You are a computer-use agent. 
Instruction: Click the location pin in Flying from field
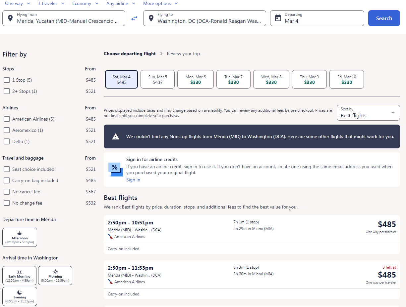pyautogui.click(x=10, y=18)
